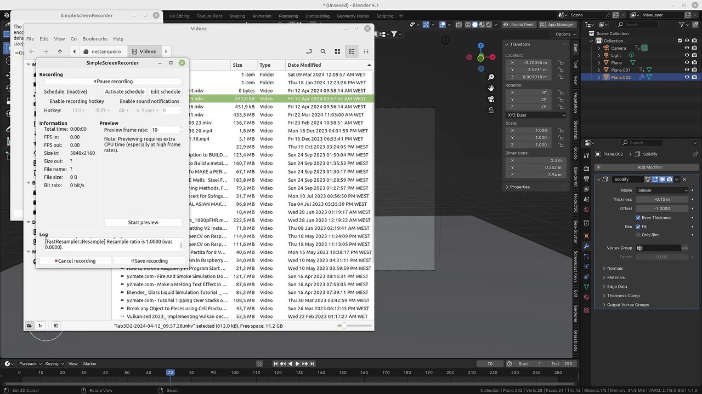Open the Modifiers wrench tab in Properties

pos(586,246)
